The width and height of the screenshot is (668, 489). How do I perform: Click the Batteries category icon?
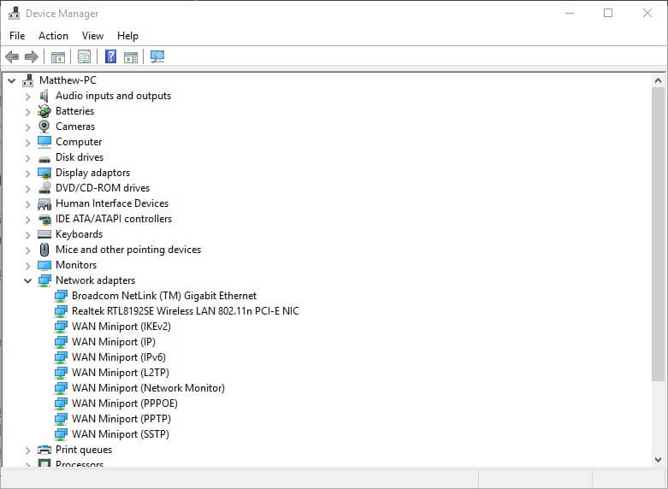coord(44,111)
